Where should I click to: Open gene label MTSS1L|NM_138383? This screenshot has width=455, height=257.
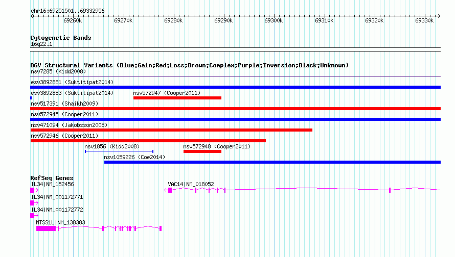61,222
